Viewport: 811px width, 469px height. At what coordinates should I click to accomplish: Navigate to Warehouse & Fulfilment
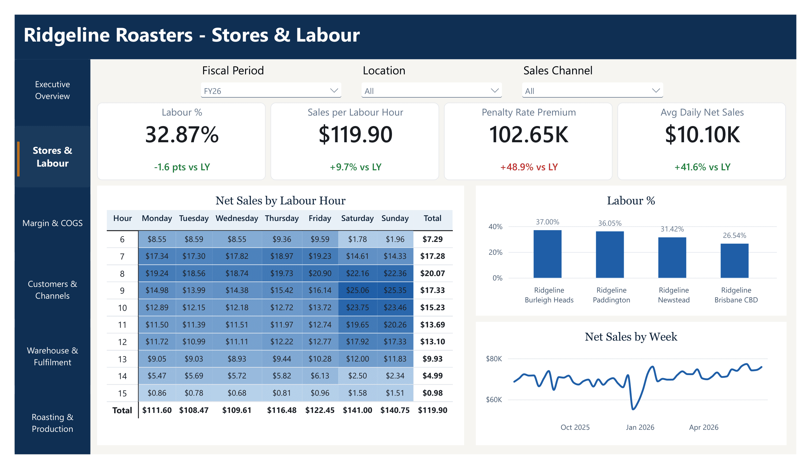coord(52,356)
